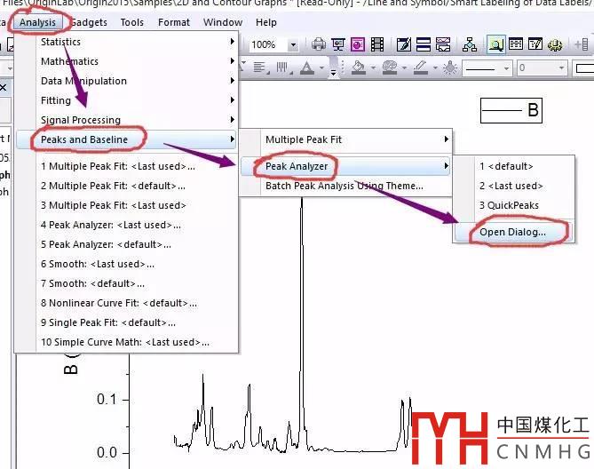Select Peaks and Baseline menu item
The image size is (594, 469).
point(127,139)
